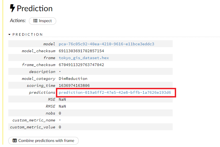Open the tokyo_gis_dataset.hex frame link
The width and height of the screenshot is (220, 147).
(x=84, y=58)
